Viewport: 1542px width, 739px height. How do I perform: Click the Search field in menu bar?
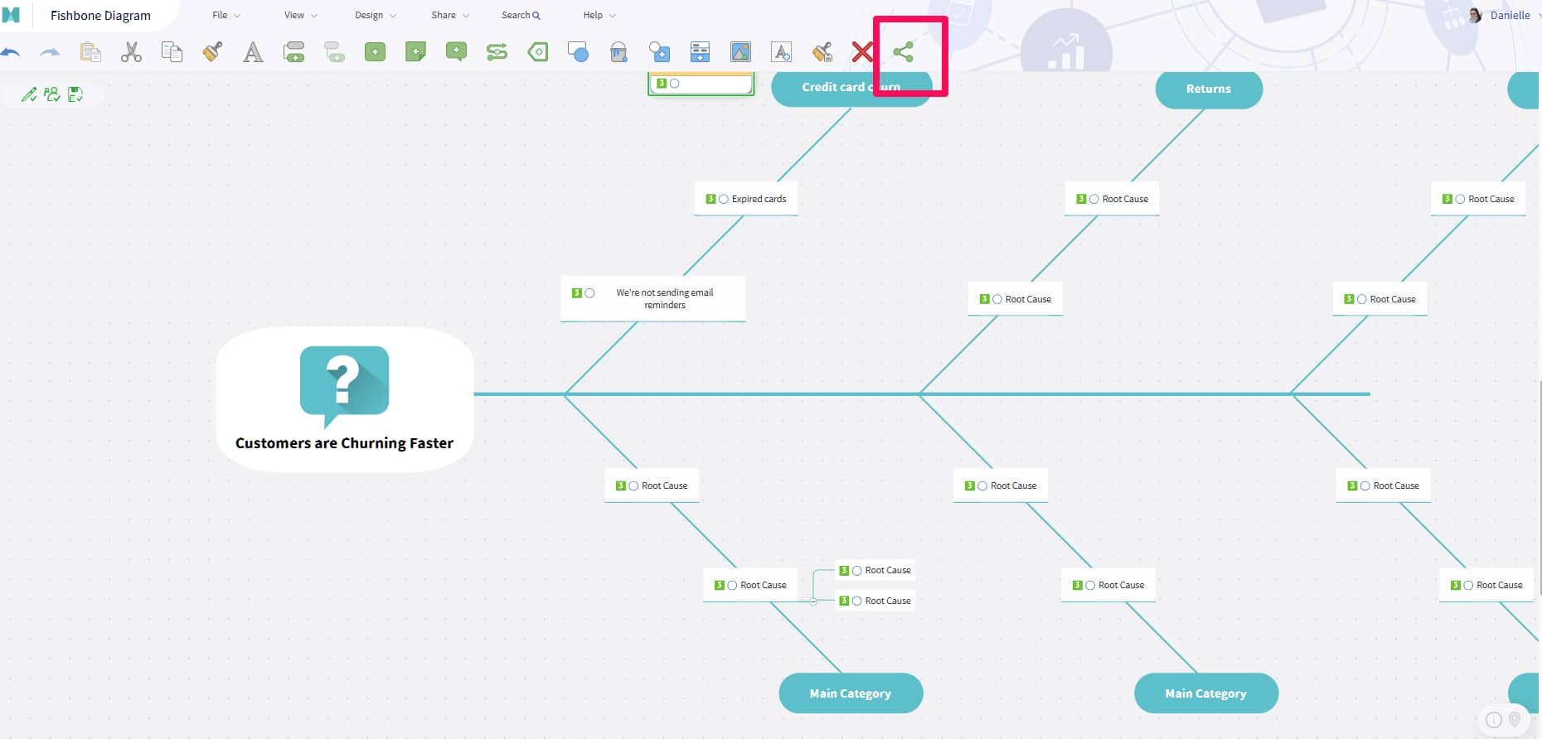[x=520, y=15]
